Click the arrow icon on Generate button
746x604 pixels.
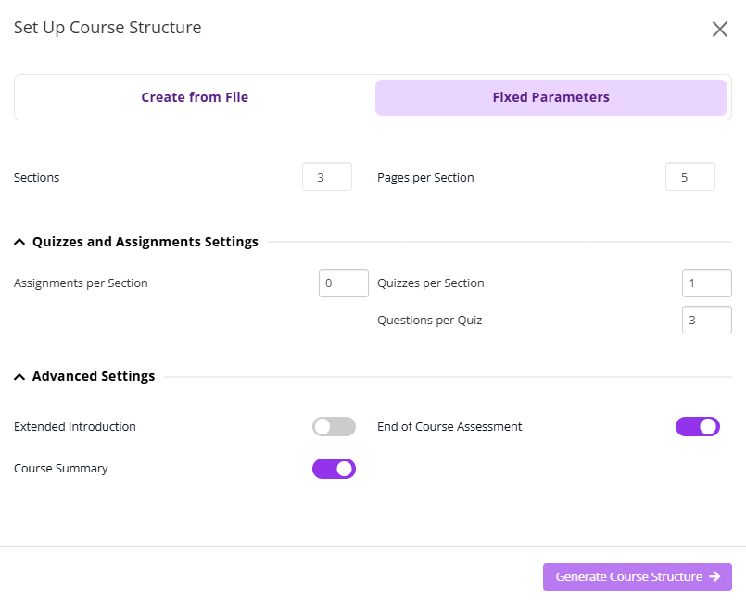(x=714, y=577)
